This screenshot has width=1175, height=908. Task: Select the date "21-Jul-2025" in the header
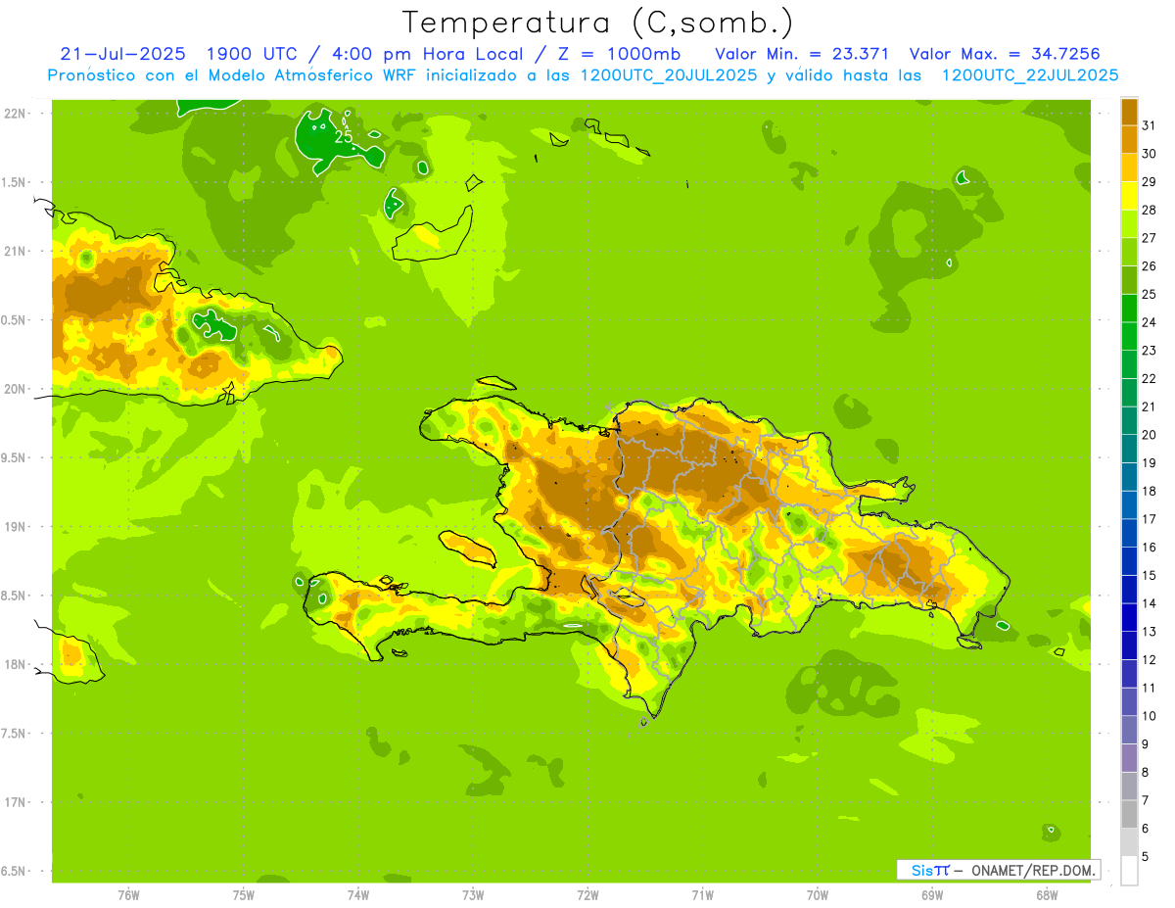(122, 54)
